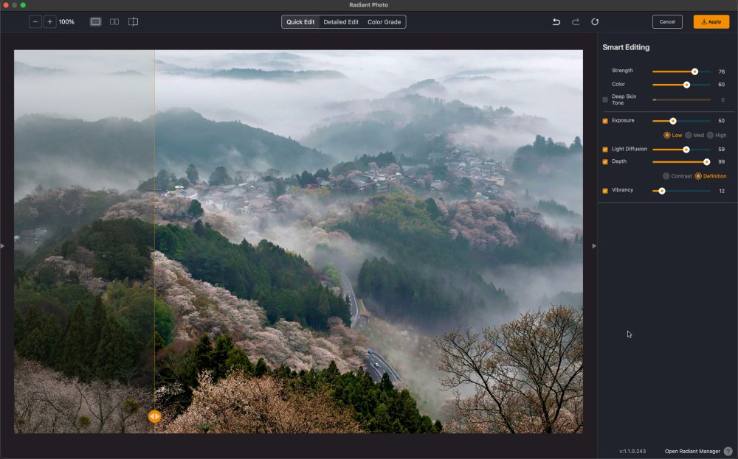738x459 pixels.
Task: Click the Light Diffusion value 59
Action: (722, 150)
